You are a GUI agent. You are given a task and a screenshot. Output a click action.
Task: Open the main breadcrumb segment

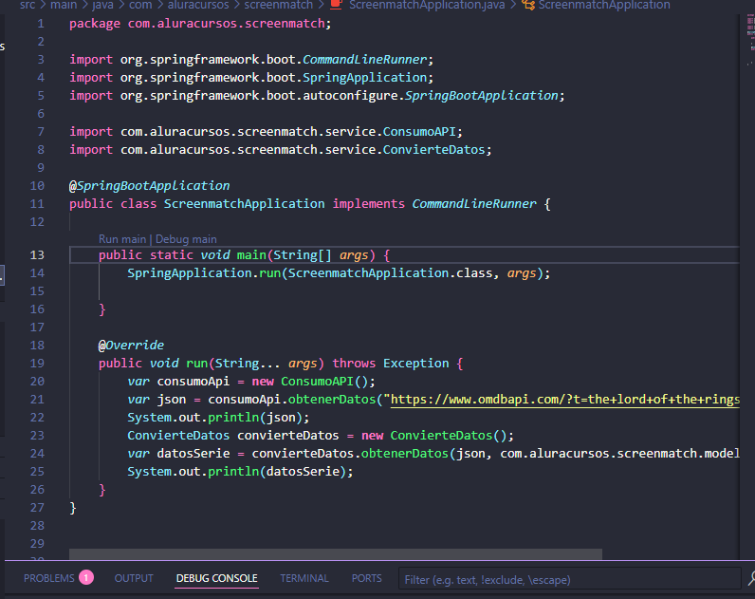pos(64,5)
